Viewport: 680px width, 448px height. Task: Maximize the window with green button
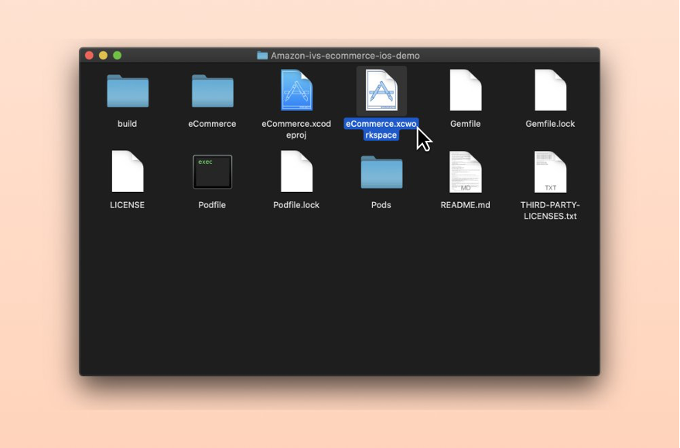[x=117, y=56]
